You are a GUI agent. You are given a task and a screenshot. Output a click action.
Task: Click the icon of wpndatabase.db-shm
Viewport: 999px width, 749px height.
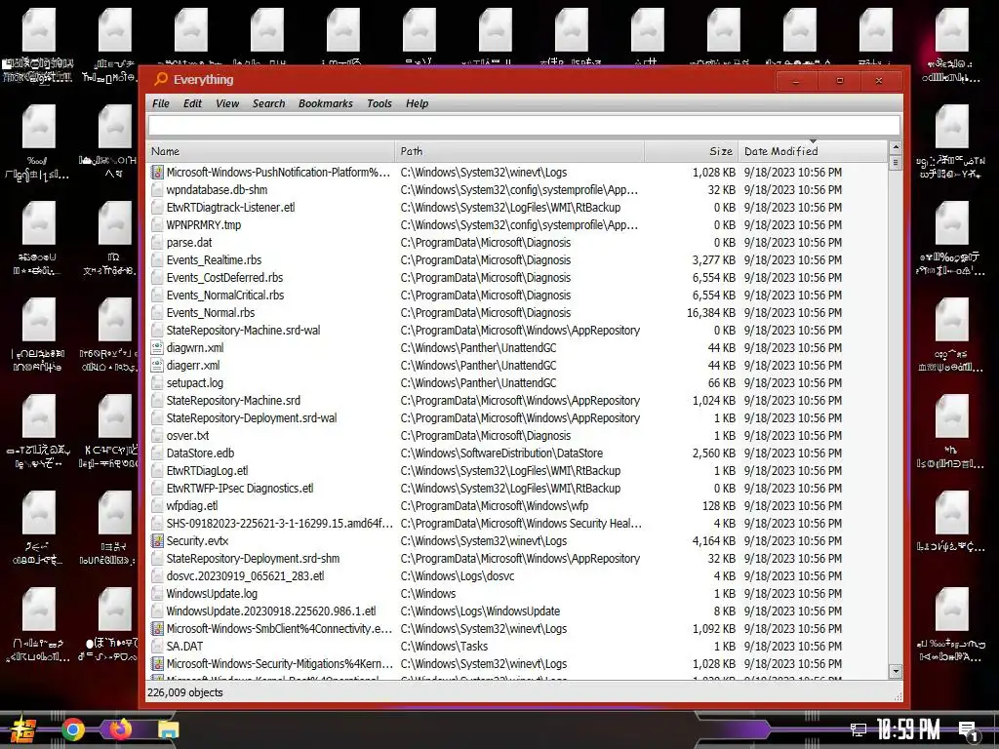click(157, 190)
